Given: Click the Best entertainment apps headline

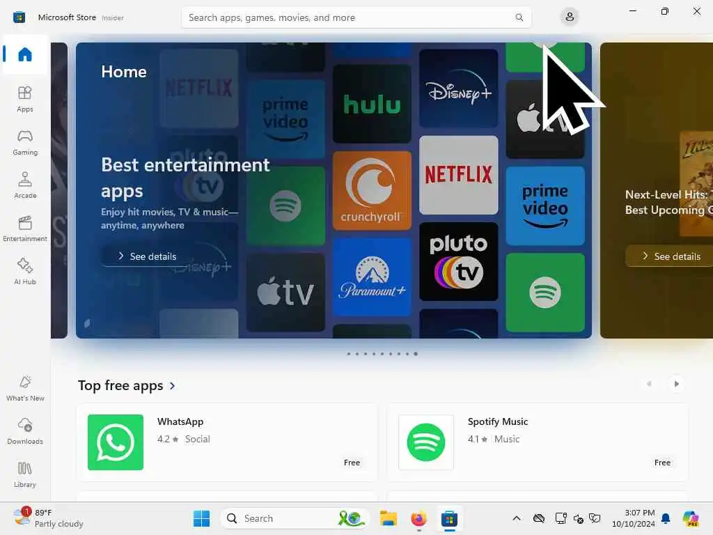Looking at the screenshot, I should tap(185, 178).
